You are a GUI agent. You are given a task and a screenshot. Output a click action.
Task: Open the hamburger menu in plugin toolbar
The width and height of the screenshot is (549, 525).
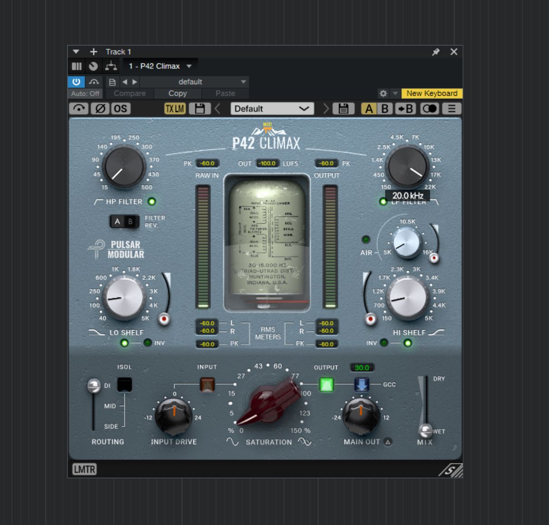coord(452,109)
